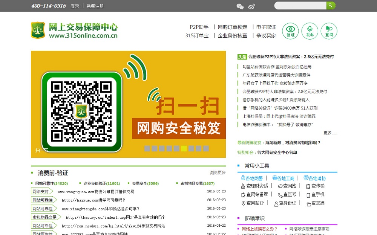Open headline 合肥破获P2P特大非法集资案
Image resolution: width=377 pixels, height=235 pixels.
[x=291, y=57]
